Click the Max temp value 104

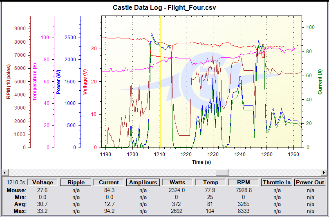click(210, 211)
